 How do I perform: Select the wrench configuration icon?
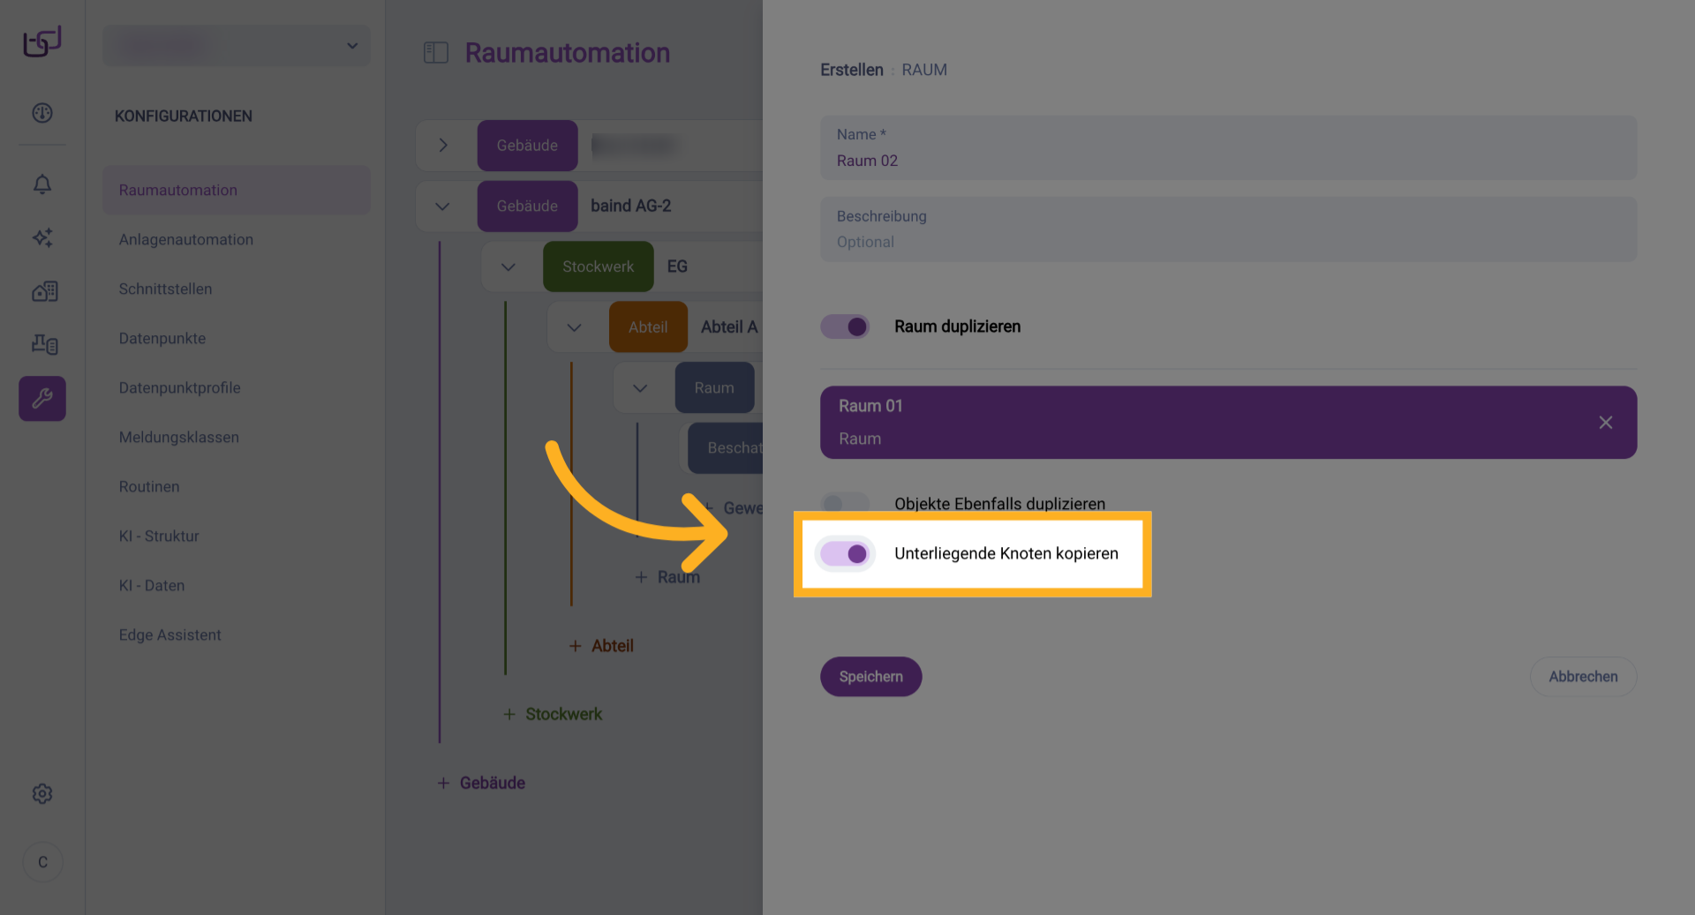click(42, 399)
